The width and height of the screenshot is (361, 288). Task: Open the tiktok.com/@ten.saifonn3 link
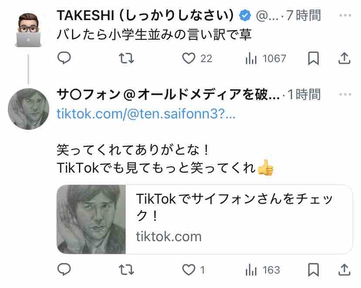click(146, 115)
